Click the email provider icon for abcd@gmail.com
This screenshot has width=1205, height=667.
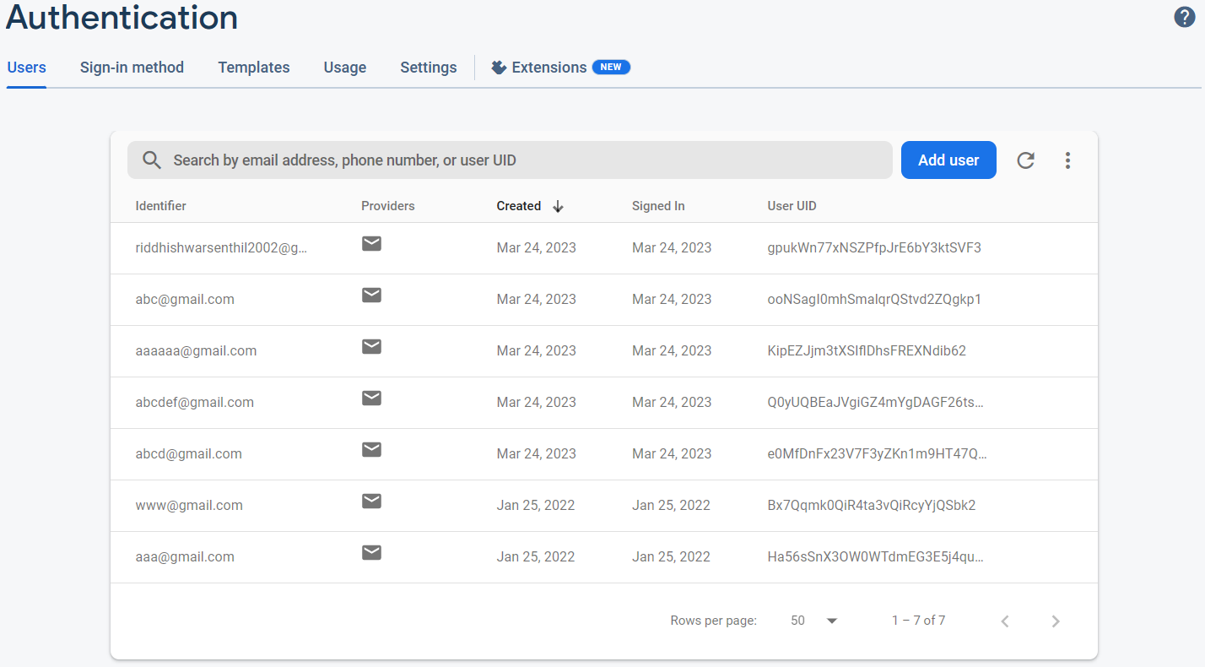(x=371, y=450)
